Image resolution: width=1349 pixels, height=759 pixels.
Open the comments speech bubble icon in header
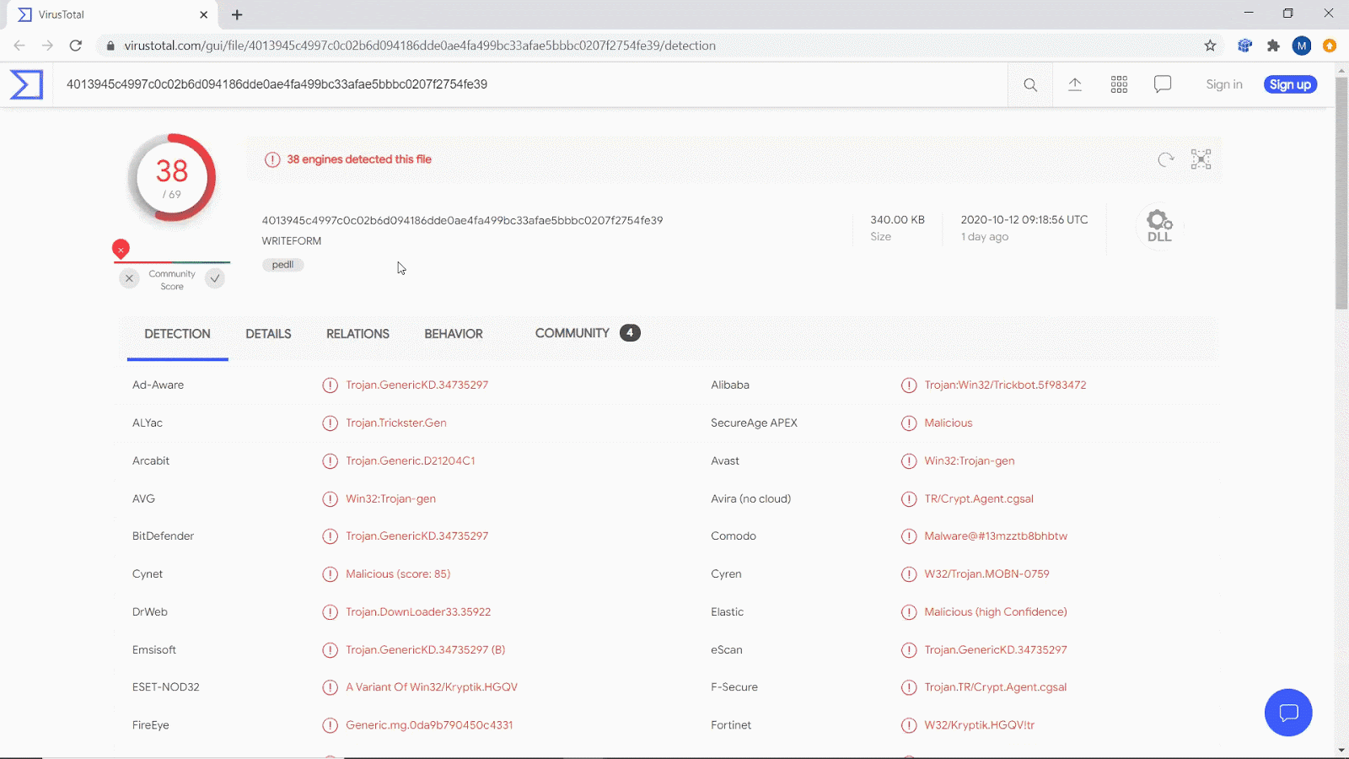tap(1163, 84)
